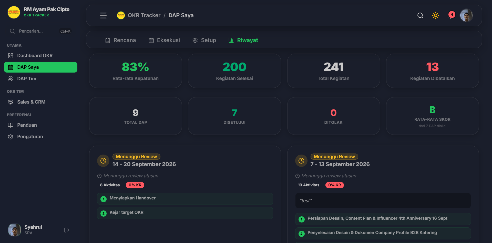The height and width of the screenshot is (243, 492).
Task: Switch to the Eksekusi tab
Action: tap(164, 40)
